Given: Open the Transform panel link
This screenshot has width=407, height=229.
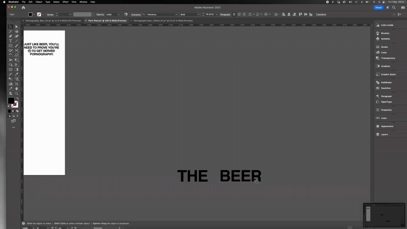Looking at the screenshot, I should coord(321,14).
